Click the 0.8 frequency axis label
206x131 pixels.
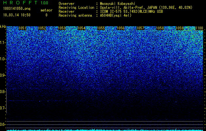tap(2, 92)
